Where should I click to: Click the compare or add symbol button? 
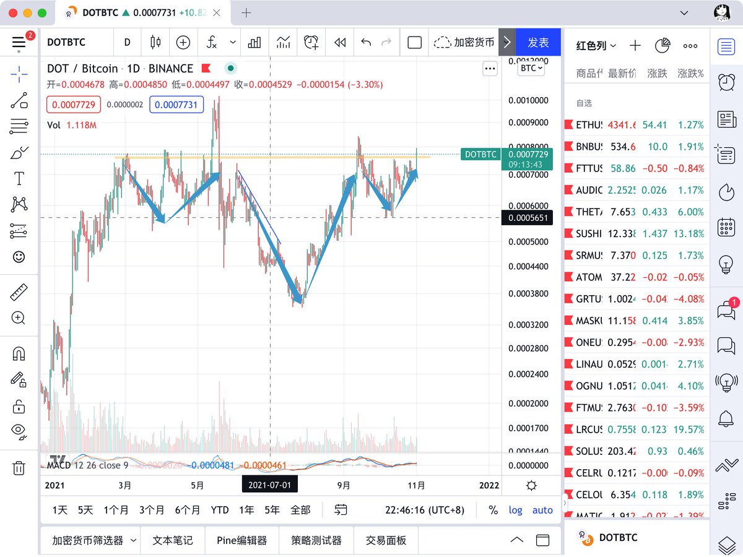[x=183, y=42]
